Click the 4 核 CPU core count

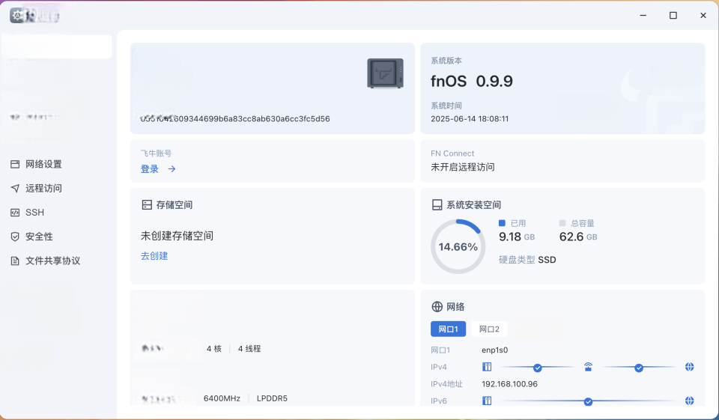214,348
